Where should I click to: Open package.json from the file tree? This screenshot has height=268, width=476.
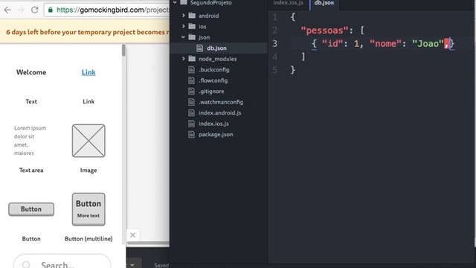coord(216,134)
